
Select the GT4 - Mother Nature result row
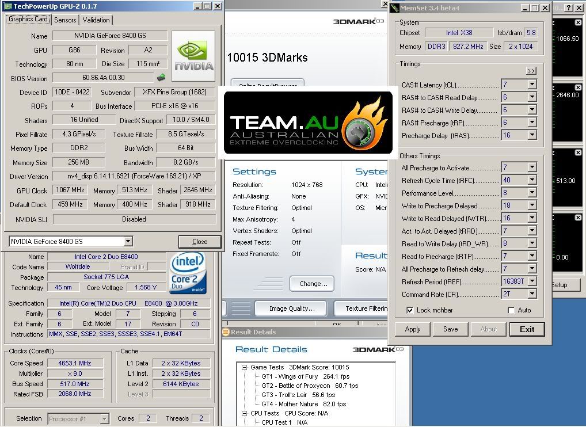click(x=303, y=404)
